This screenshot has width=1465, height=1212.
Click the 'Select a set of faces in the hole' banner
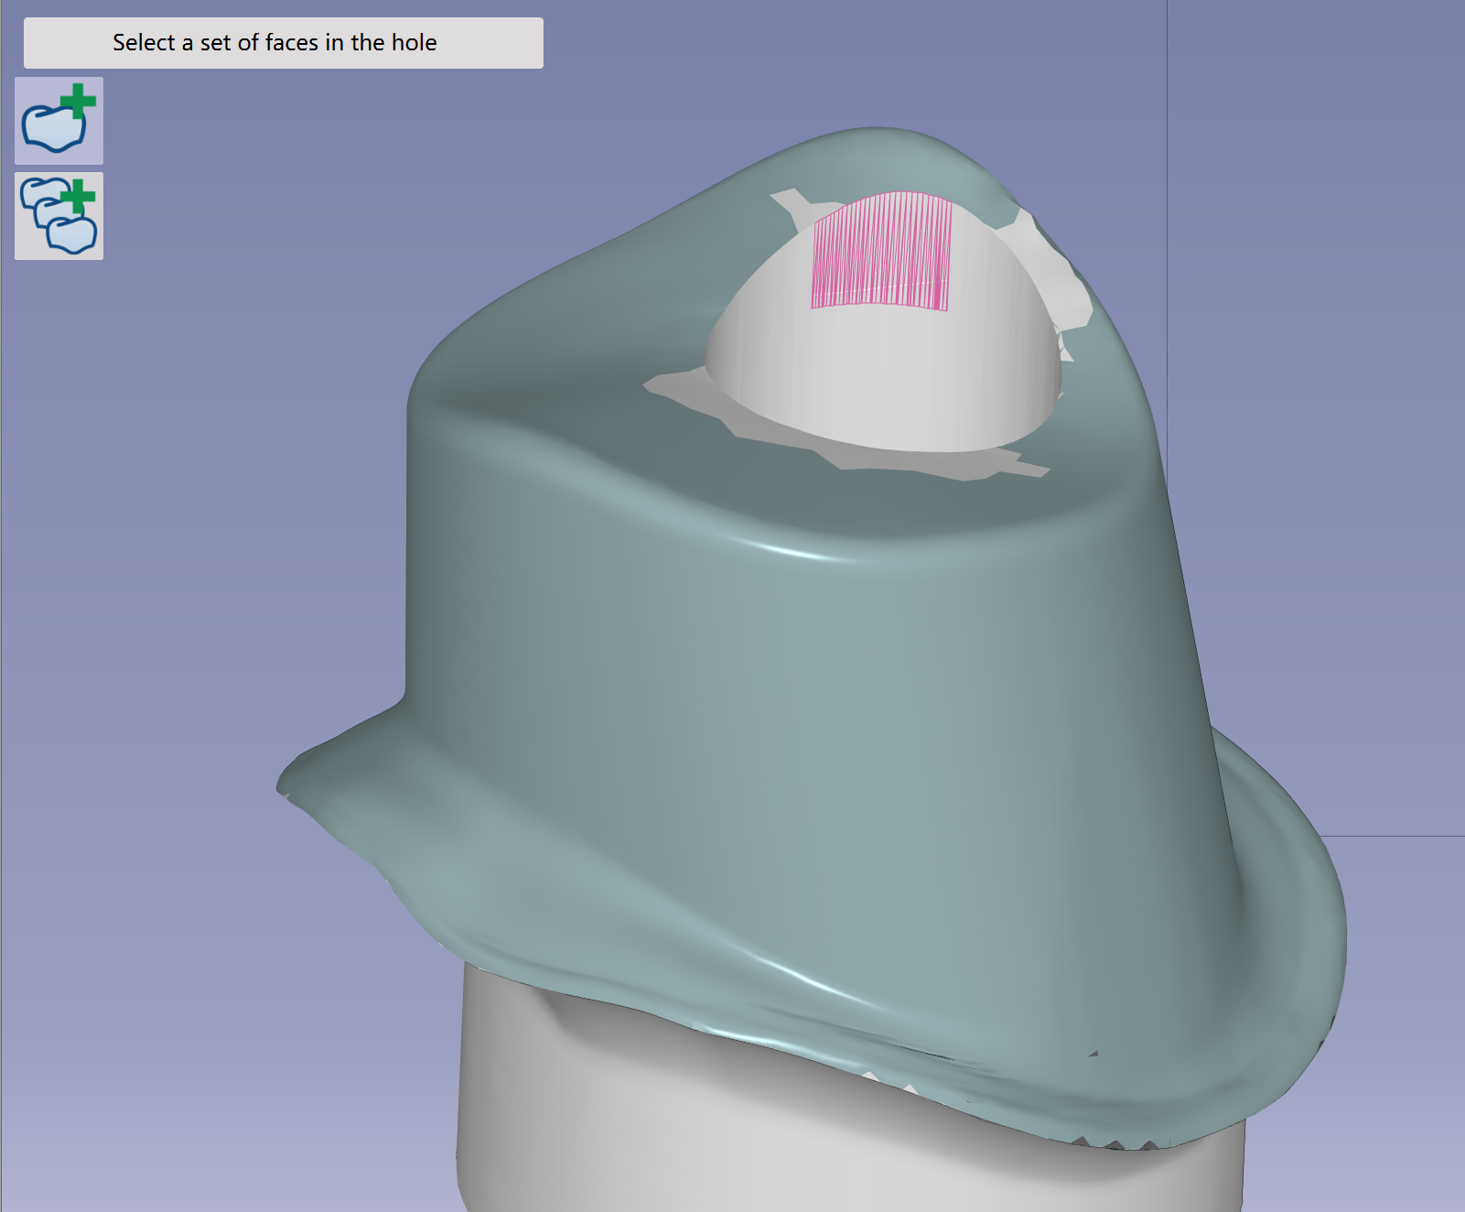(284, 43)
